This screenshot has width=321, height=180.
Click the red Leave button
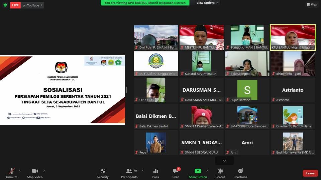pos(310,173)
